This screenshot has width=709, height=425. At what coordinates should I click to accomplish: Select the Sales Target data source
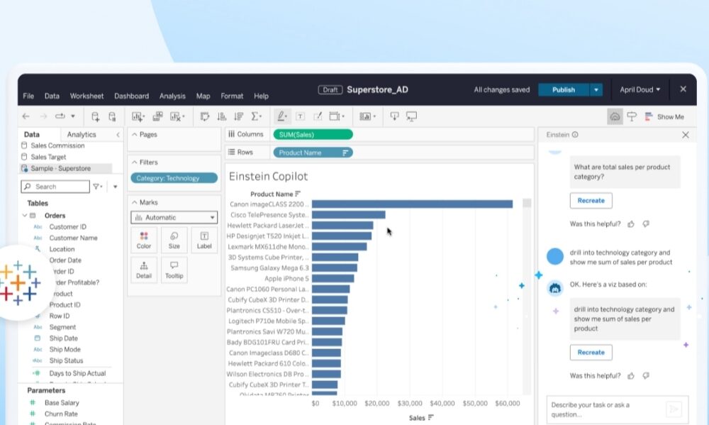[x=48, y=157]
